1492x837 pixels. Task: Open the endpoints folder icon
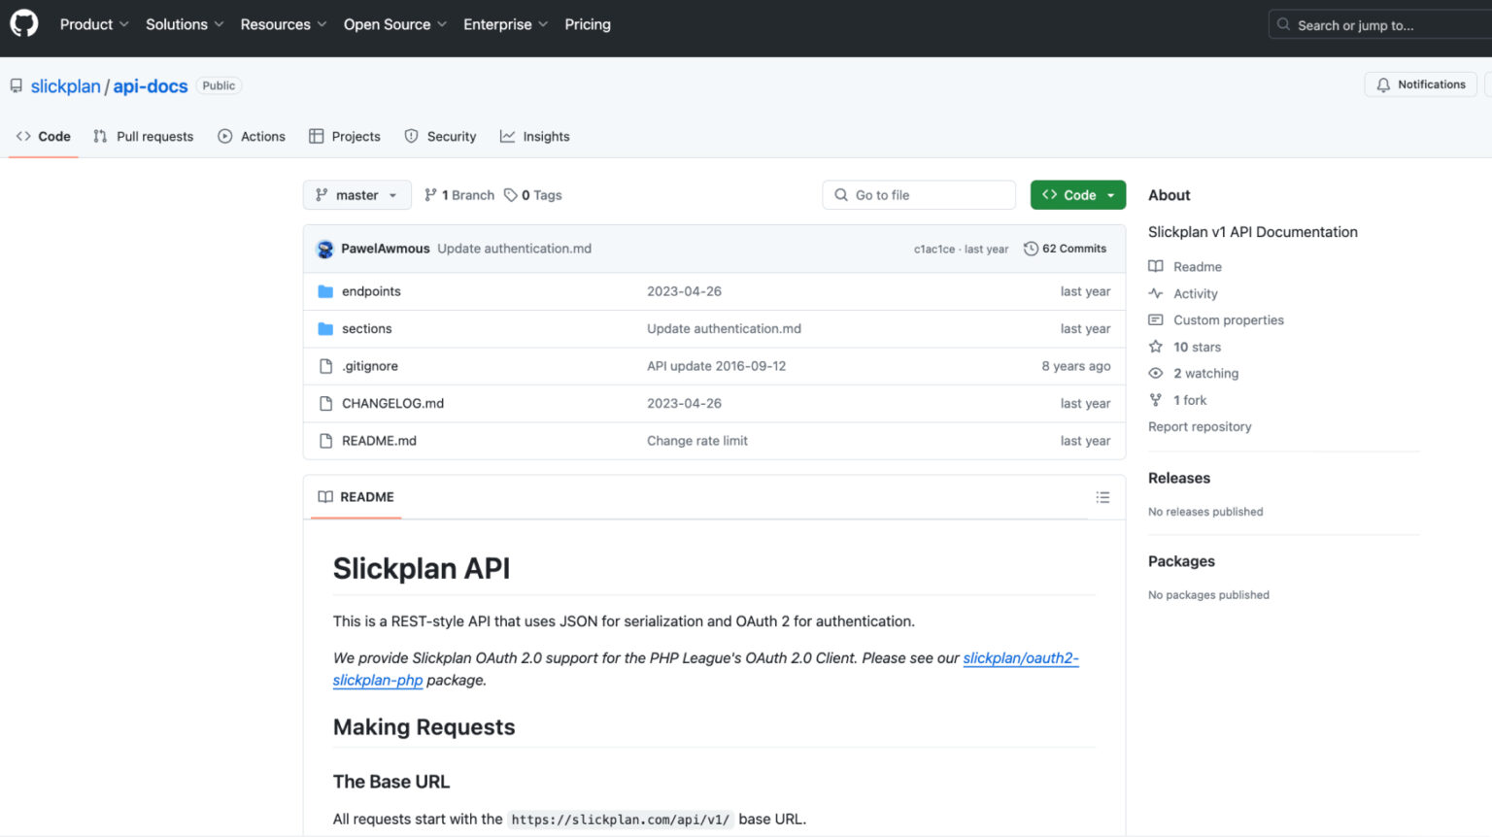click(x=325, y=290)
